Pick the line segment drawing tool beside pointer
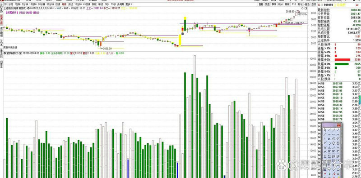Screen dimensions: 361x178 329,130
